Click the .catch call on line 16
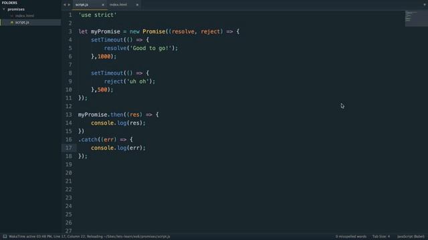428x240 pixels. [x=88, y=139]
